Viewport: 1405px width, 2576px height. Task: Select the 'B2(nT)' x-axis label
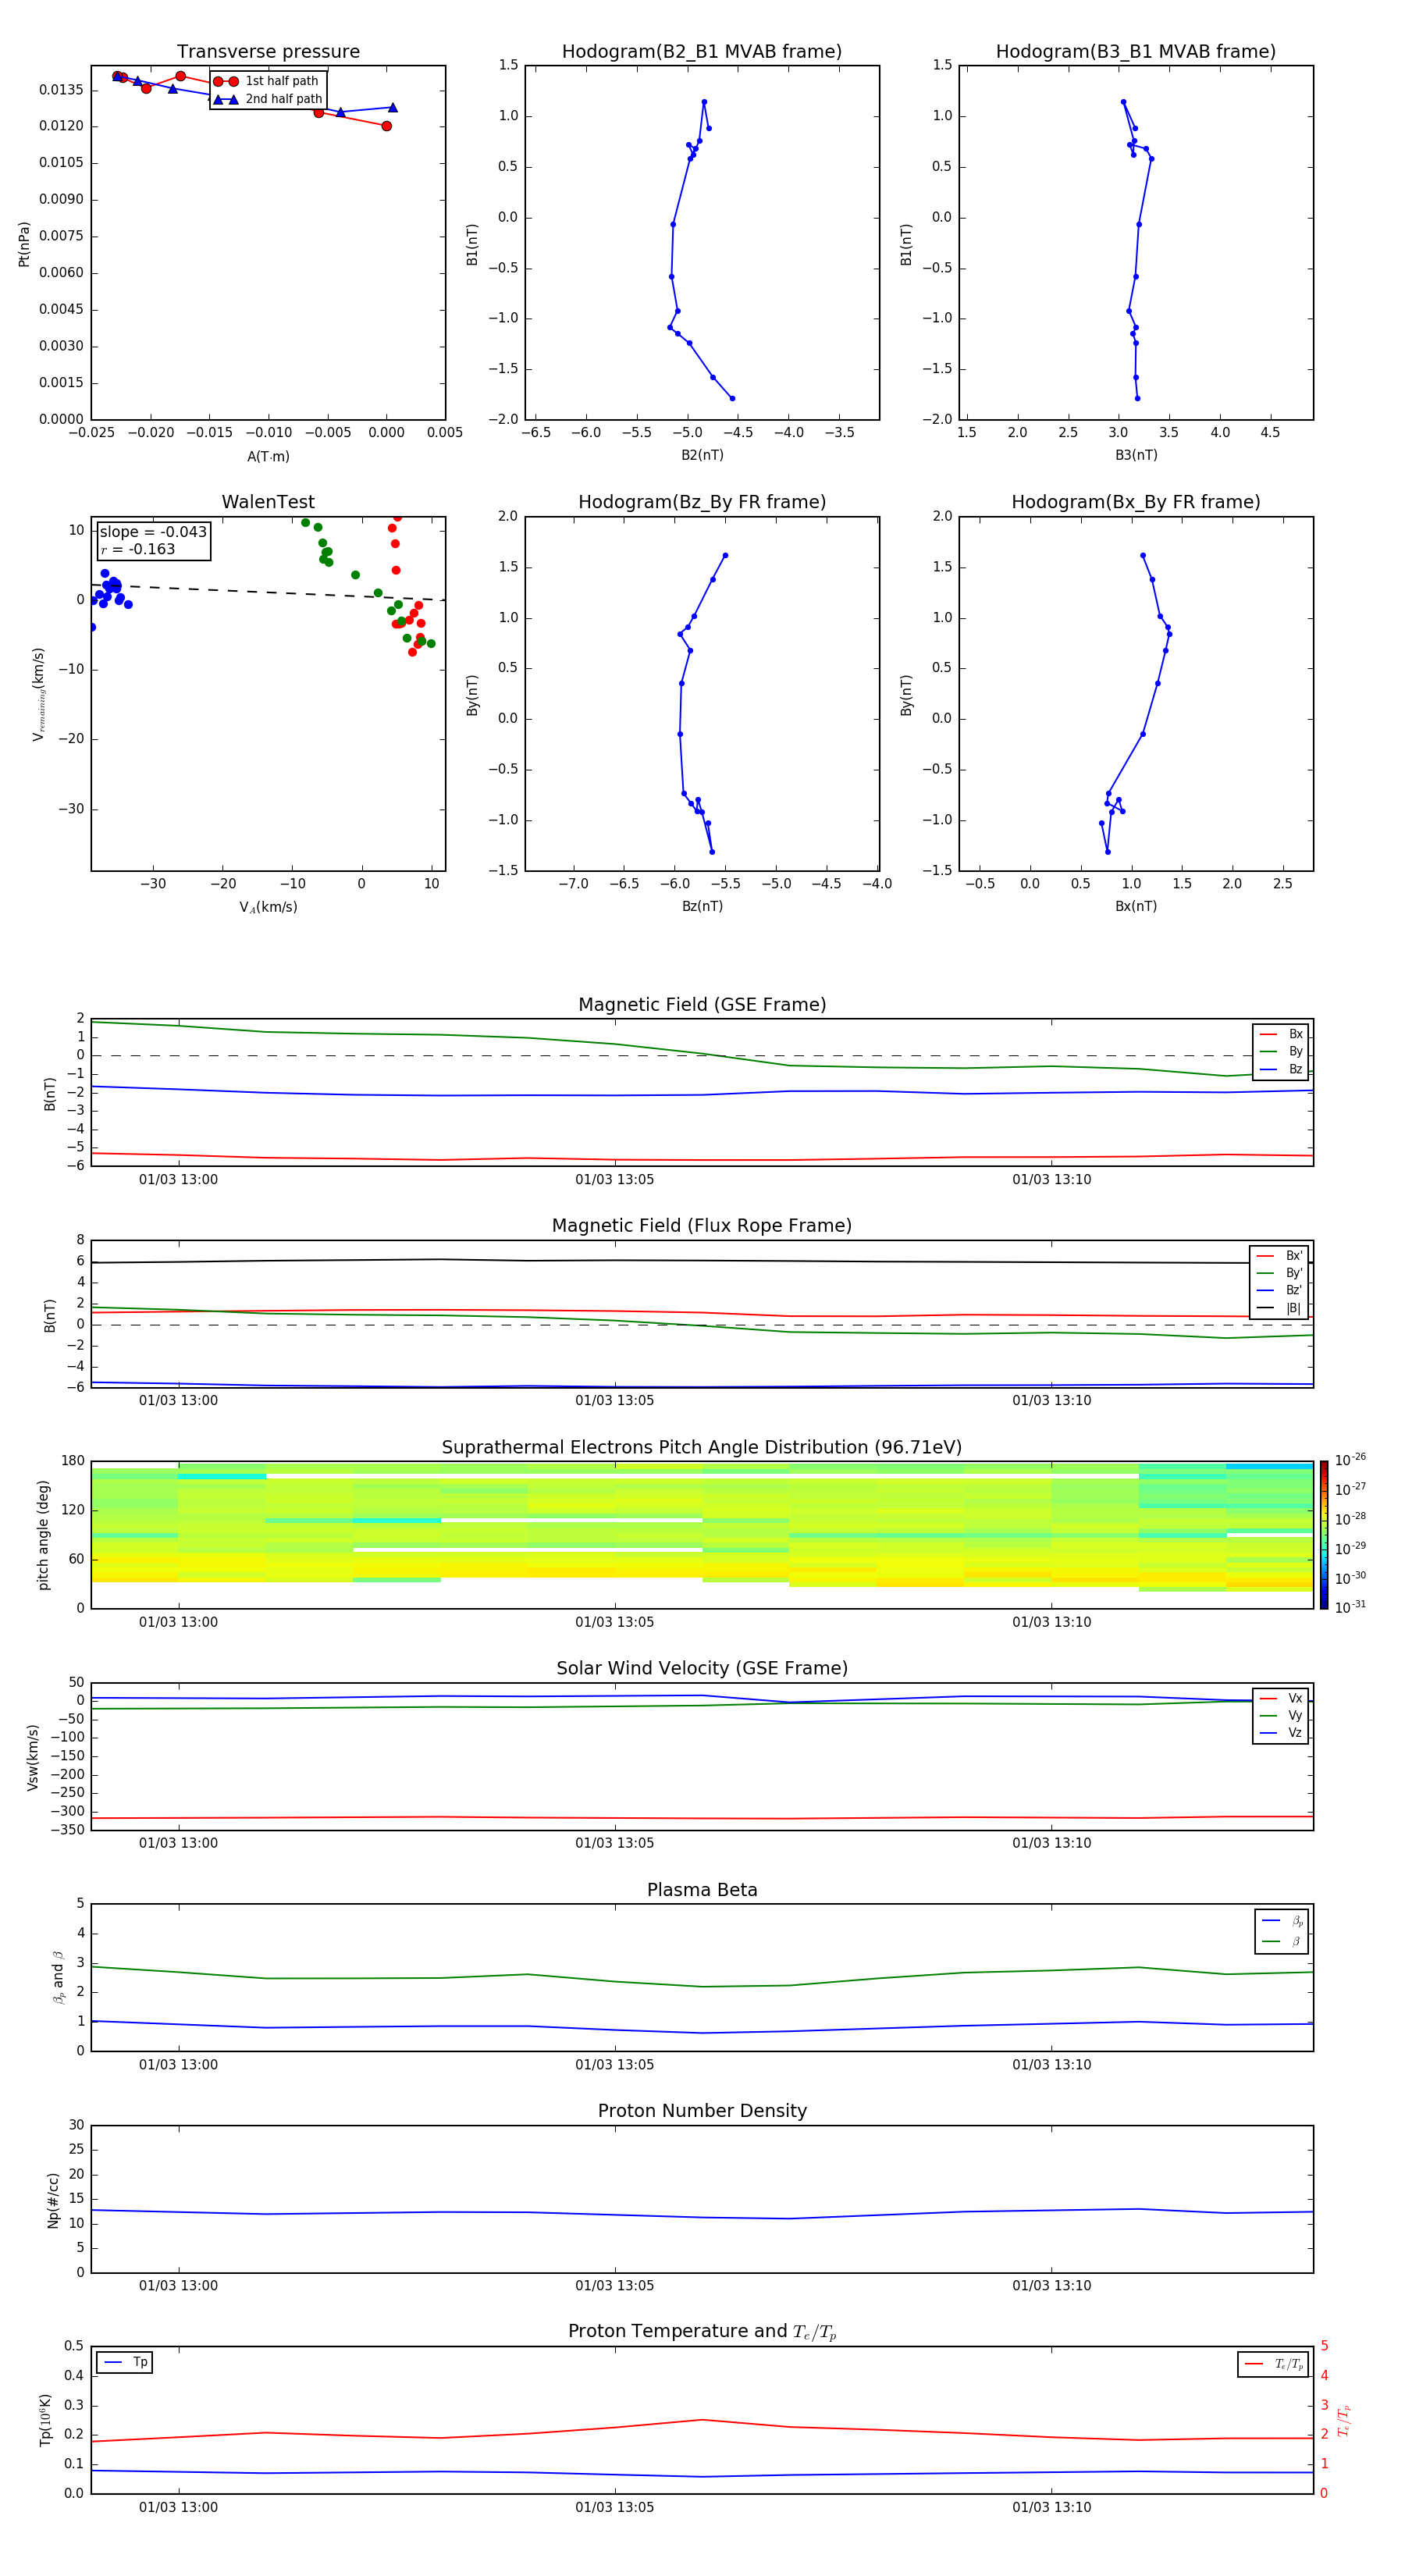(702, 455)
